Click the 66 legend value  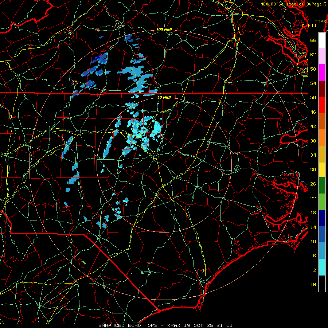(x=313, y=40)
